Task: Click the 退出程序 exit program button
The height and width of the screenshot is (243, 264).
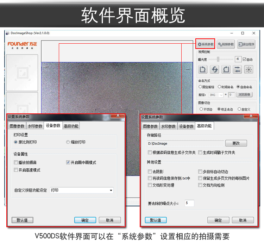Action: click(x=246, y=44)
